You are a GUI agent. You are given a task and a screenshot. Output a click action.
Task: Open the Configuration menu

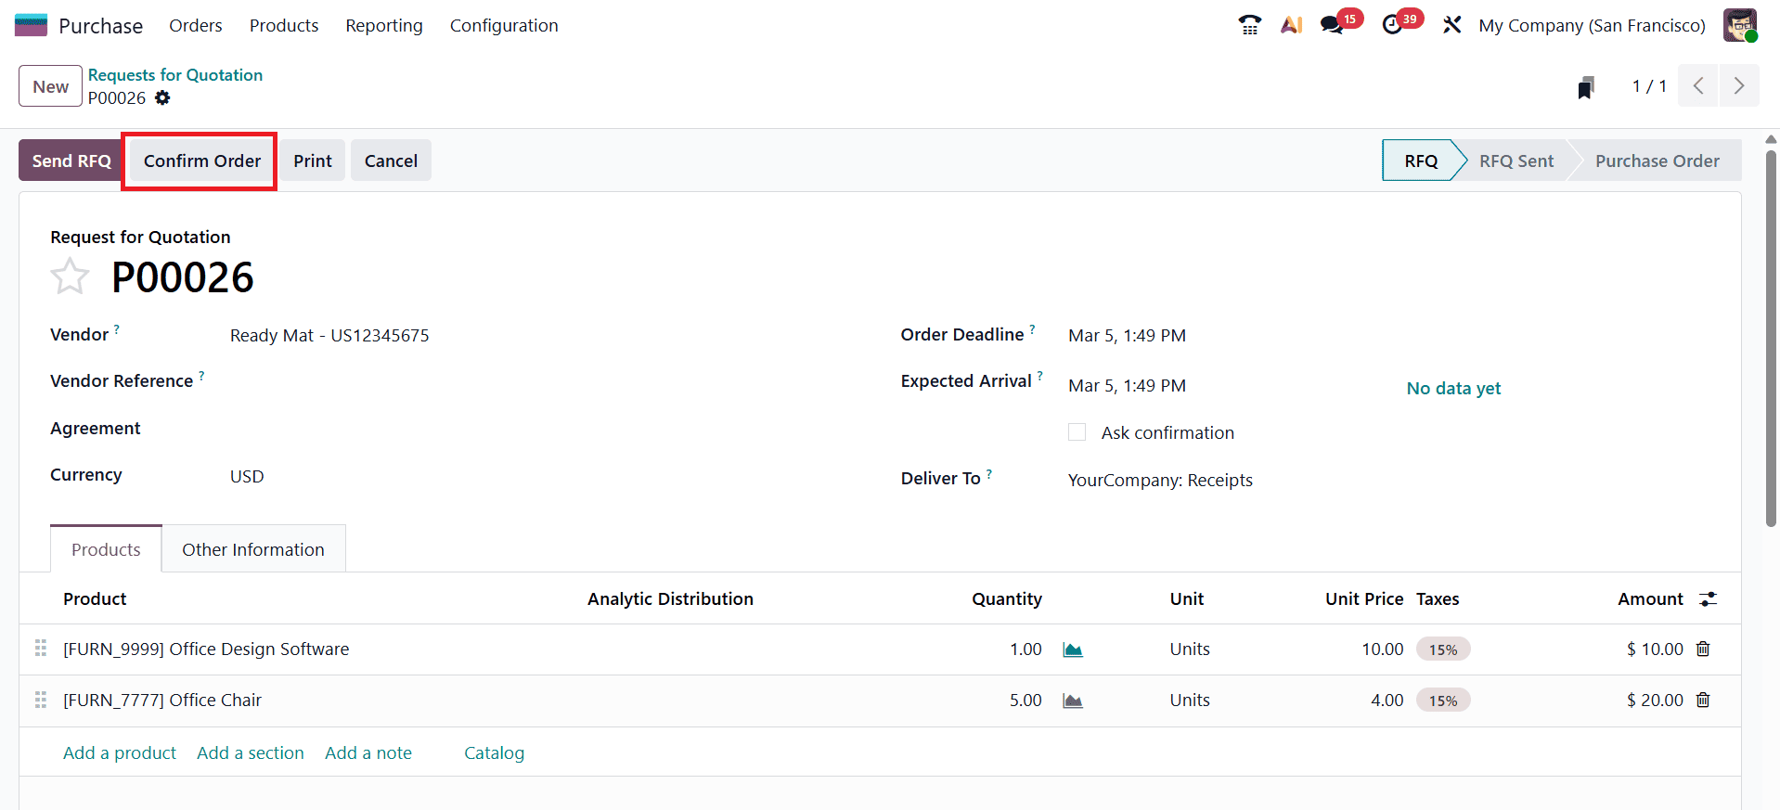click(x=503, y=25)
